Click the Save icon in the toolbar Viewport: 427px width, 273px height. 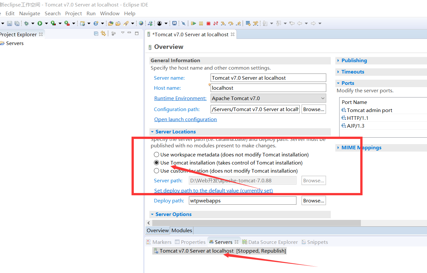coord(10,23)
